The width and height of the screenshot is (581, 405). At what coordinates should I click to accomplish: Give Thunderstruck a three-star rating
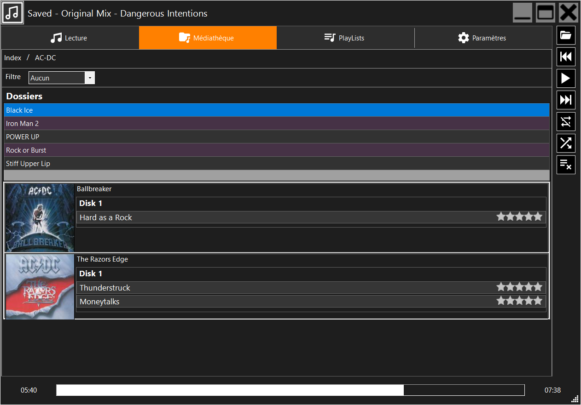point(519,287)
